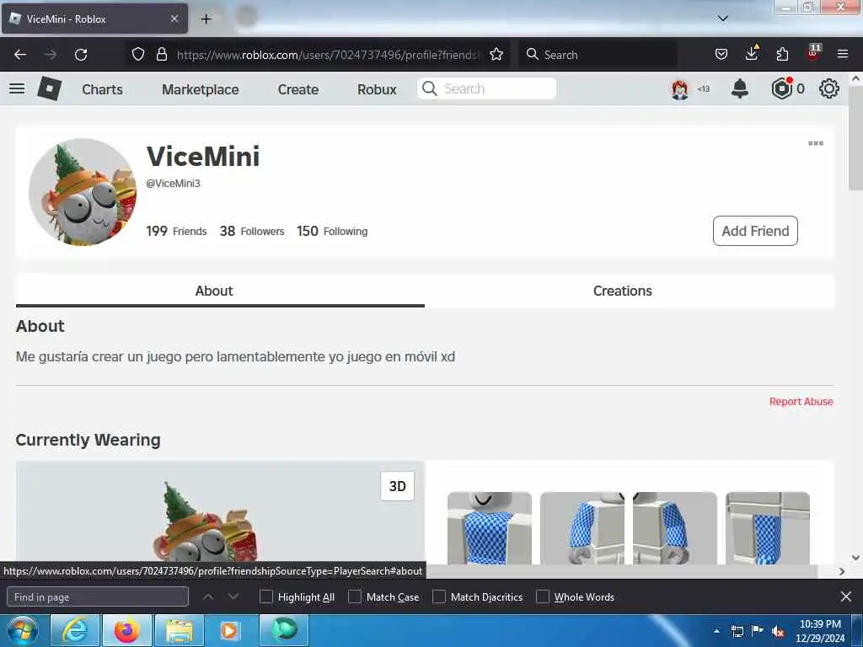Image resolution: width=863 pixels, height=647 pixels.
Task: Go to previous find match arrow
Action: [x=208, y=596]
